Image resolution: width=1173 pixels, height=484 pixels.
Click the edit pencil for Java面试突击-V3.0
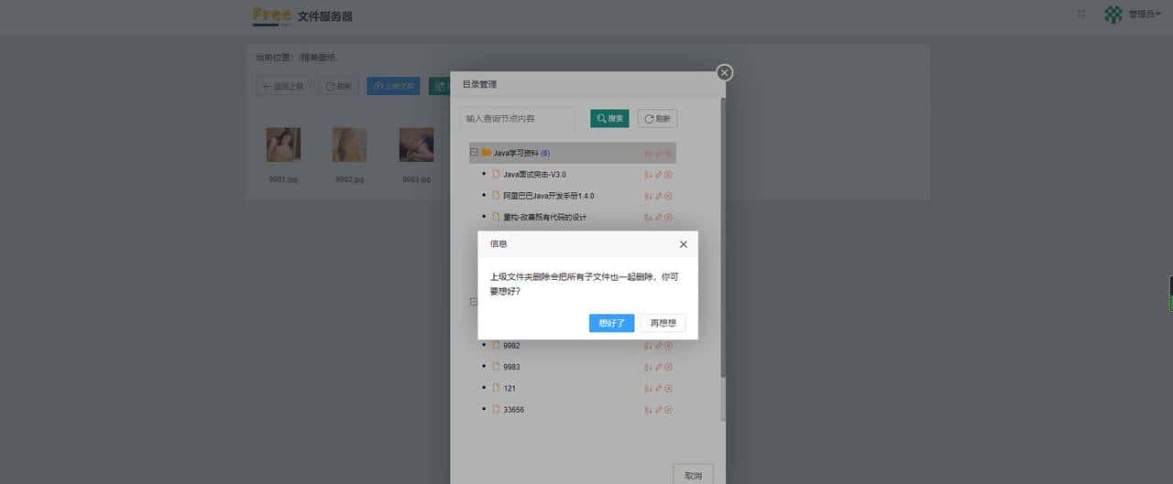pos(658,174)
